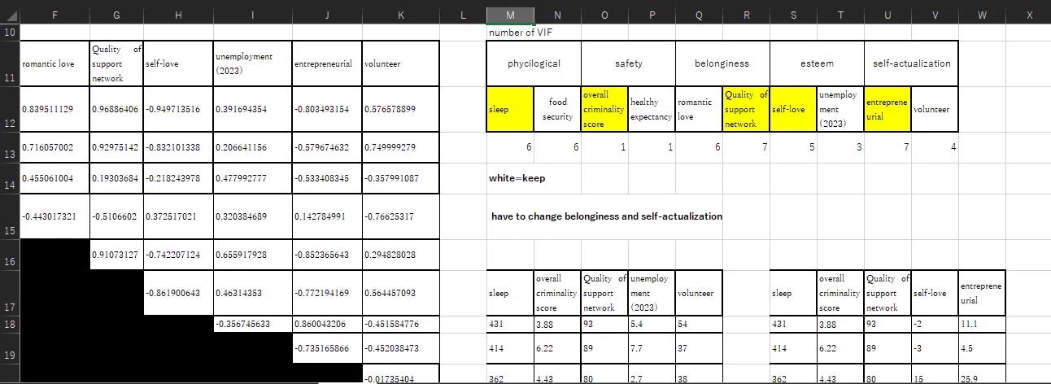Click the select-all corner of the sheet
This screenshot has height=384, width=1051.
pos(9,14)
